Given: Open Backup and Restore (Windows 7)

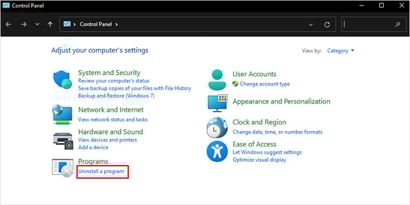Looking at the screenshot, I should pos(116,96).
